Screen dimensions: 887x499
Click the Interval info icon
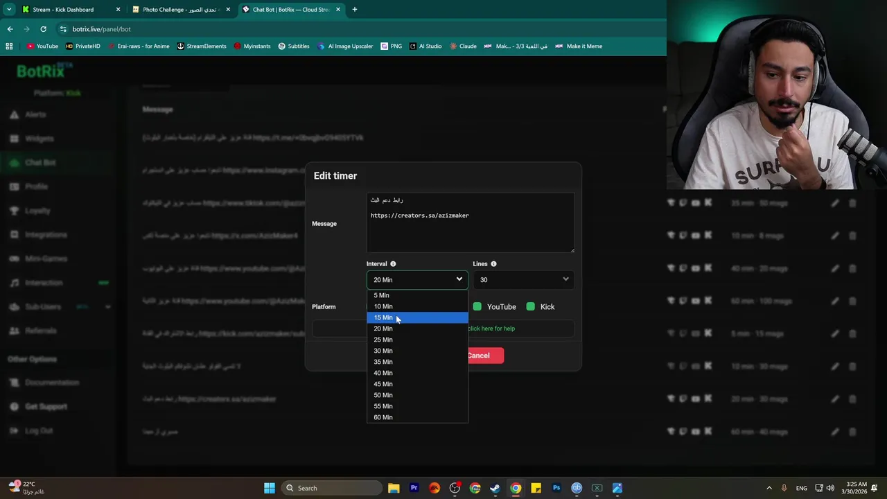[x=393, y=264]
